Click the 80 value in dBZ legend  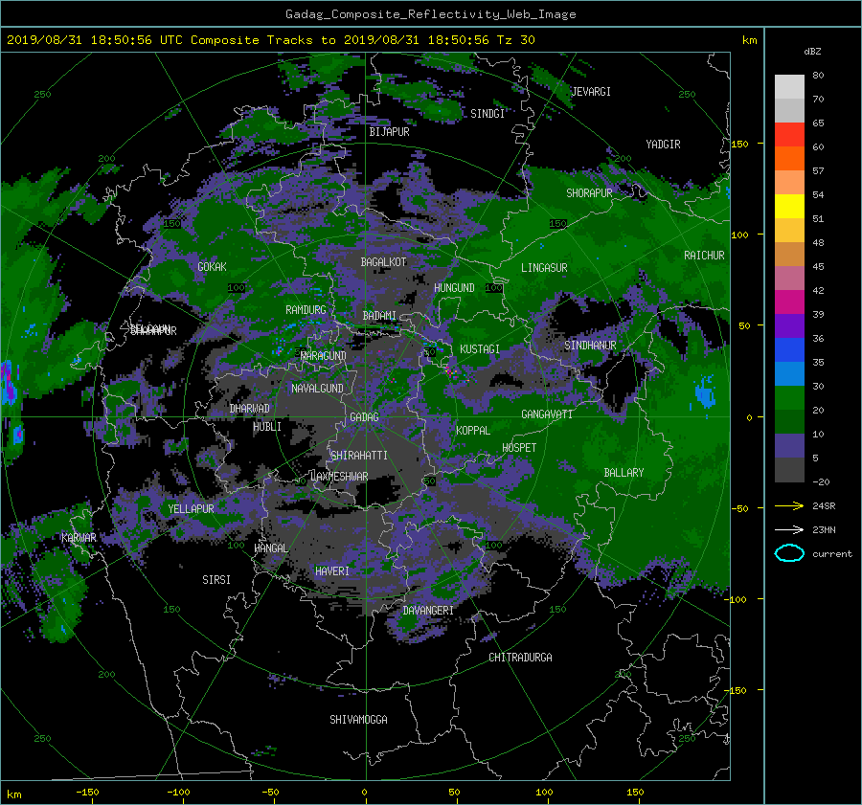(818, 76)
